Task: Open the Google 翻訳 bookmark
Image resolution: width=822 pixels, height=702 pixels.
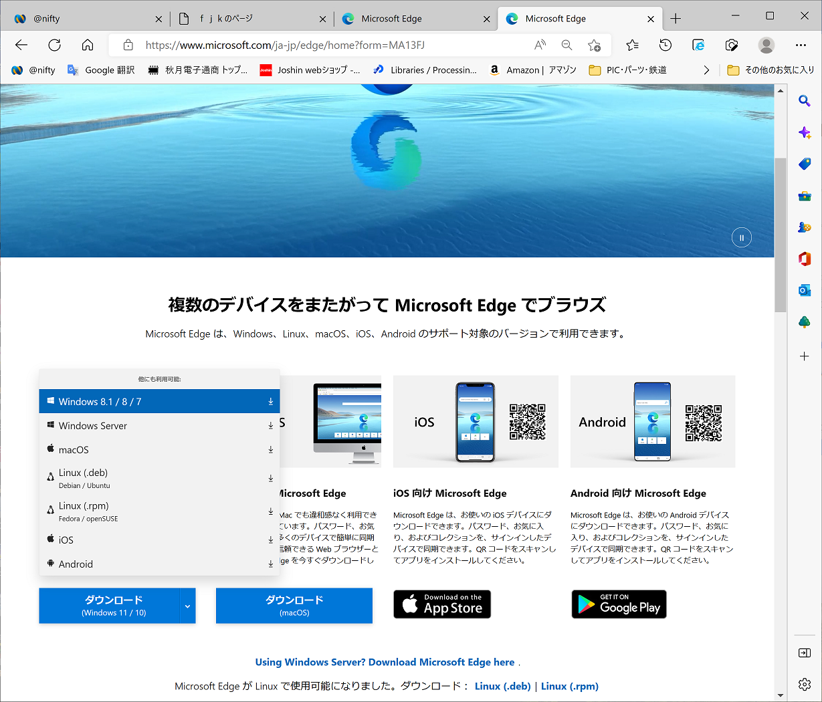Action: (101, 70)
